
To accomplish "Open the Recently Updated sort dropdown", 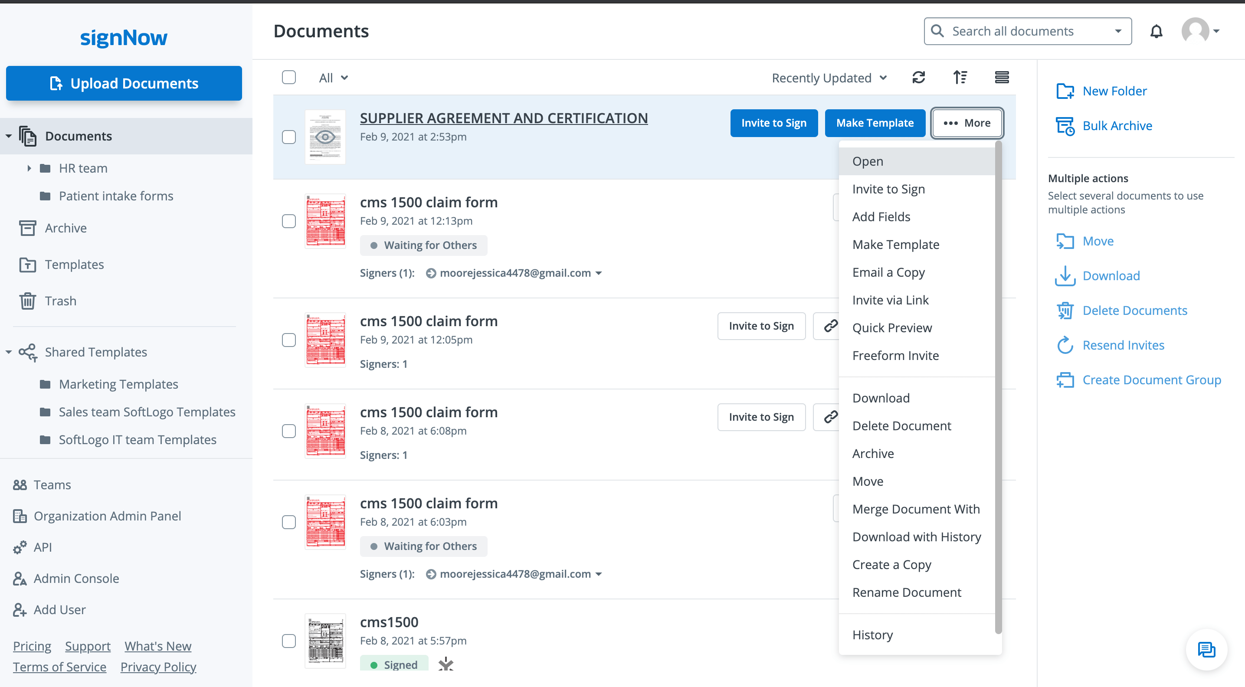I will 829,78.
